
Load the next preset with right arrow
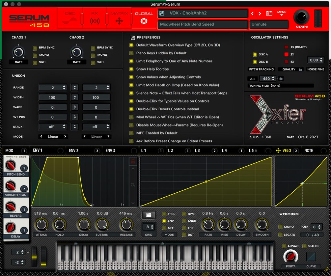click(260, 14)
